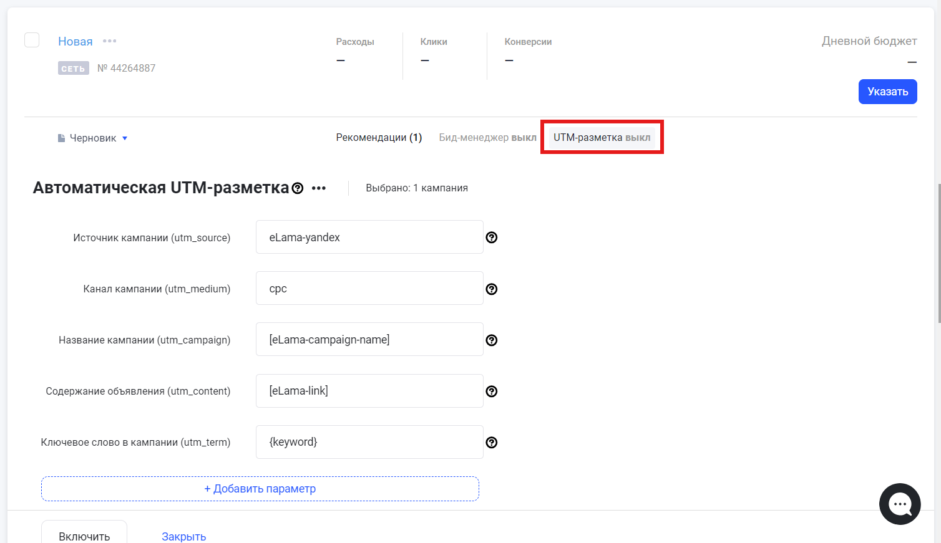Image resolution: width=941 pixels, height=543 pixels.
Task: Click label Канал кампании (utm_medium)
Action: 157,289
